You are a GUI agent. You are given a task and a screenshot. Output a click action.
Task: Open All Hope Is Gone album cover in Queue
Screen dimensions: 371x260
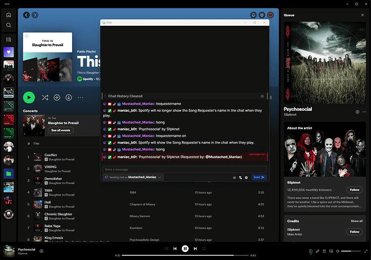coord(325,63)
